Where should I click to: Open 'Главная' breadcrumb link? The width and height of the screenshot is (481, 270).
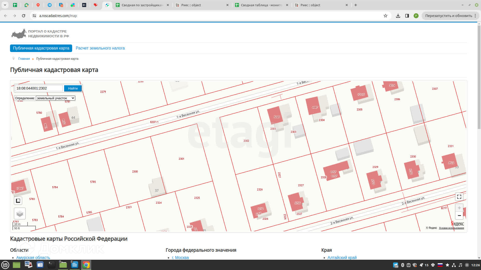24,59
